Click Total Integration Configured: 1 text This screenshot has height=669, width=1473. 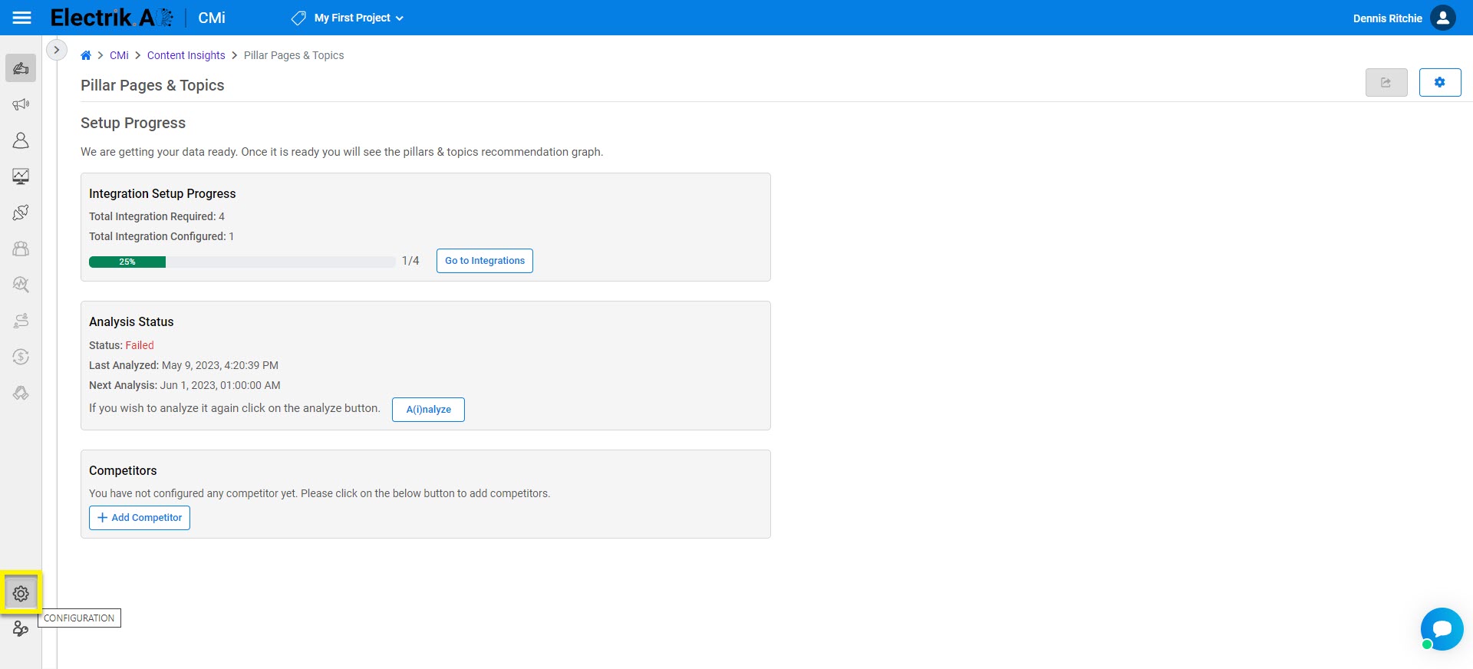(161, 236)
